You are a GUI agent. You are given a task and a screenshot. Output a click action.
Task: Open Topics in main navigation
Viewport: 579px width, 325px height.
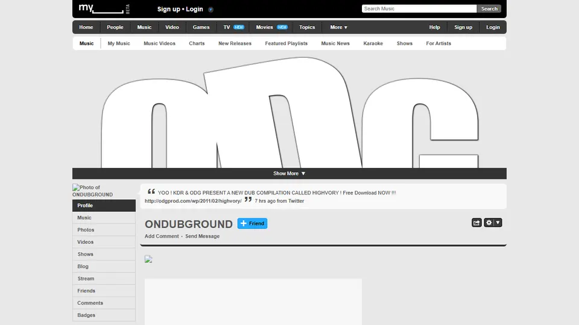pyautogui.click(x=307, y=27)
